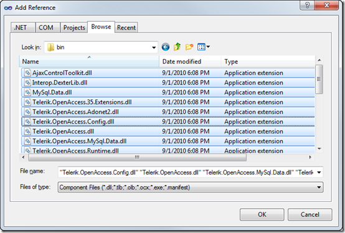Expand the Look in folder dropdown
Image resolution: width=345 pixels, height=233 pixels.
[154, 47]
